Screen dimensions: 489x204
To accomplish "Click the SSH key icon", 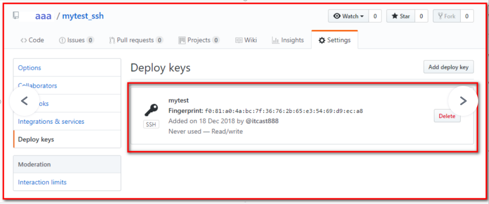I will 151,111.
